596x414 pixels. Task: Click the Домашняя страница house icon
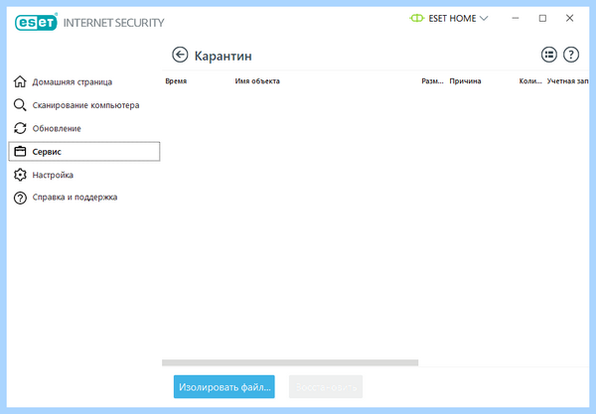pyautogui.click(x=20, y=81)
